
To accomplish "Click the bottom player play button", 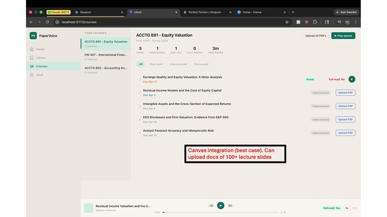I will click(x=220, y=206).
